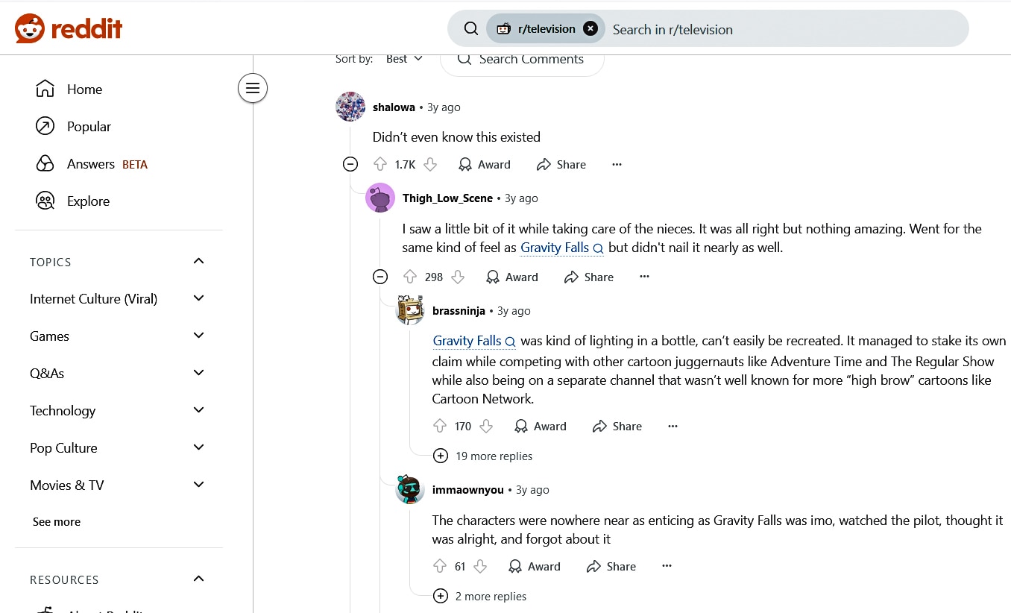This screenshot has width=1011, height=613.
Task: Upvote brassninja's comment
Action: [440, 427]
